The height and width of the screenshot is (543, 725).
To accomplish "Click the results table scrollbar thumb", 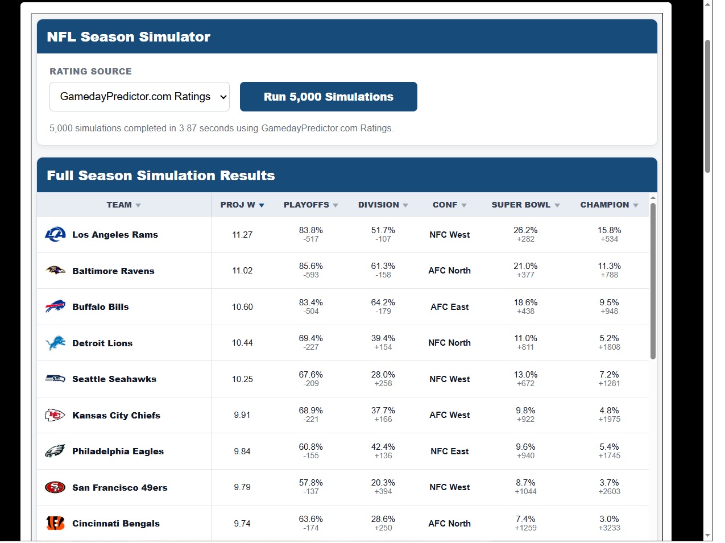I will 653,281.
